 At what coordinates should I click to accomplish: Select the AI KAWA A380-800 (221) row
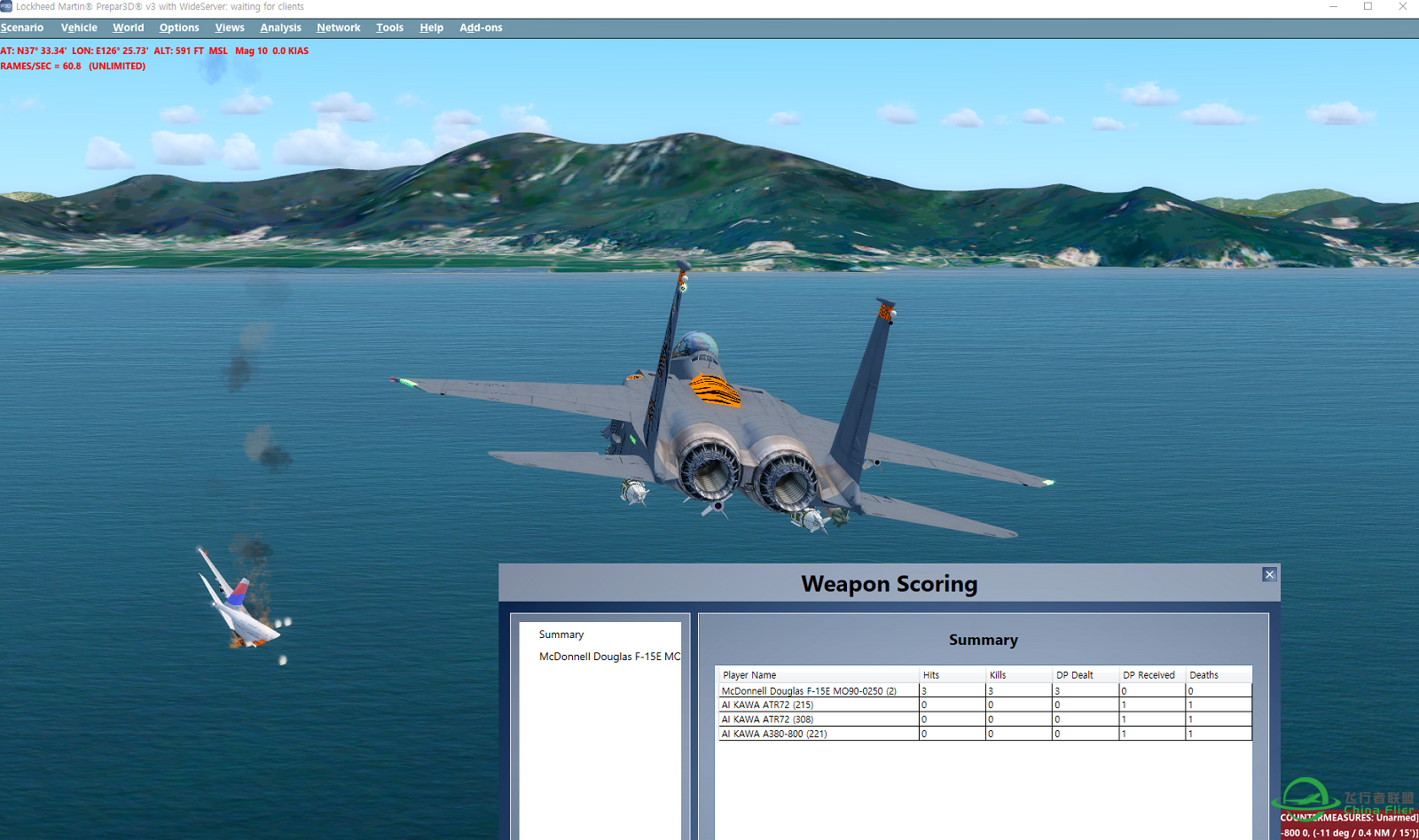point(984,734)
